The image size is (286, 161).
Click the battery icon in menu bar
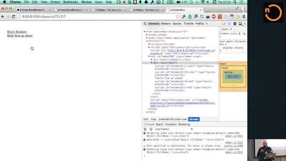click(x=179, y=2)
